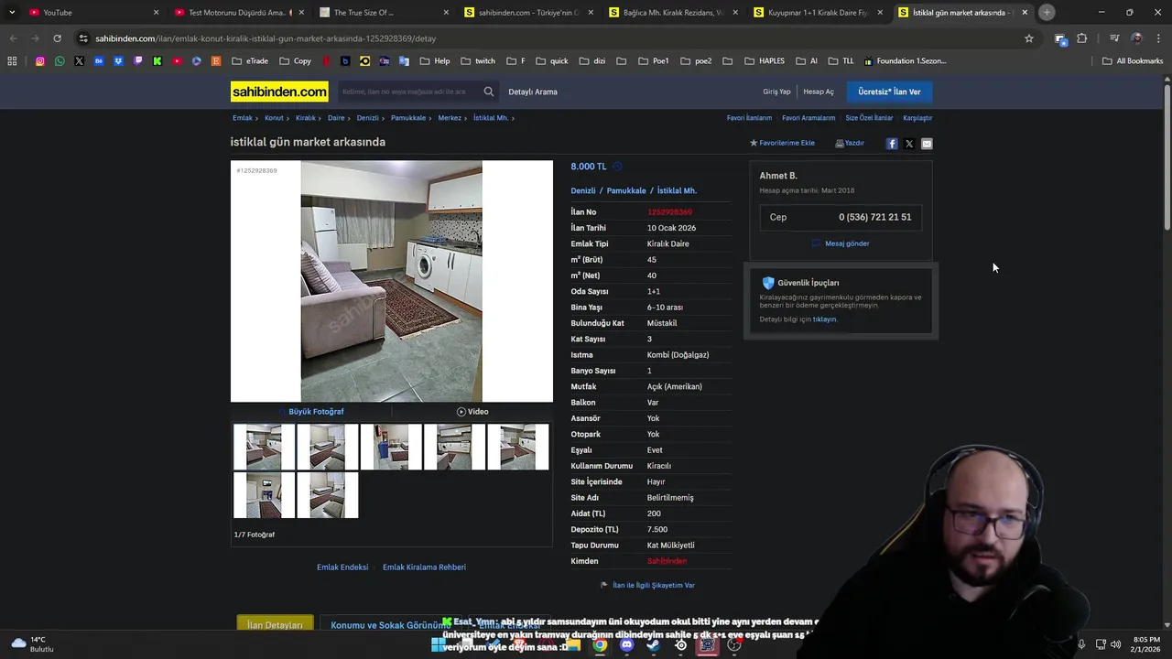
Task: Expand the tab search dropdown arrow
Action: click(12, 12)
